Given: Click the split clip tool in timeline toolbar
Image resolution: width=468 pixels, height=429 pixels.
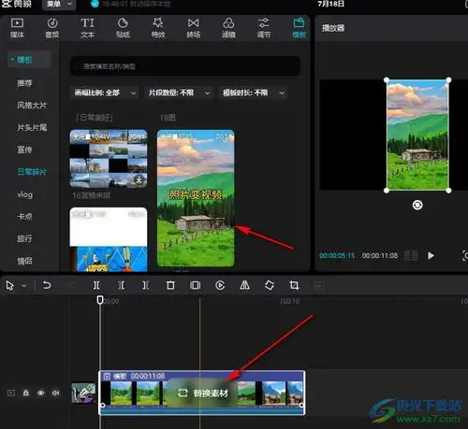Looking at the screenshot, I should coord(96,285).
